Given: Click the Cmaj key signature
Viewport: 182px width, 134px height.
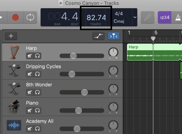Looking at the screenshot, I should pyautogui.click(x=119, y=21).
